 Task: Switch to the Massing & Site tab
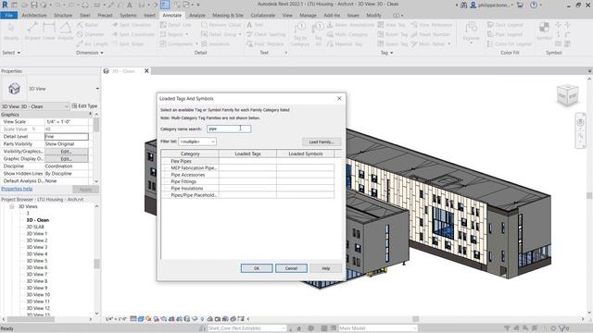228,16
